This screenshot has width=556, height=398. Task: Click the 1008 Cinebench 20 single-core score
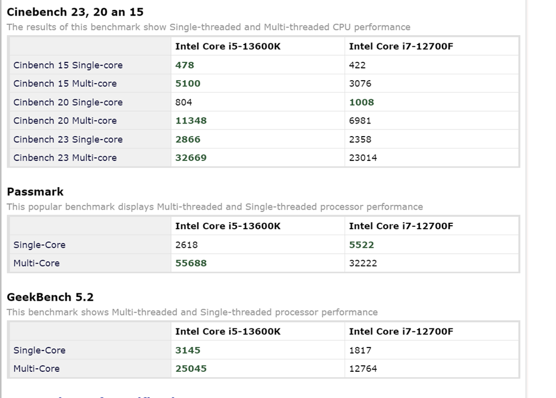[361, 103]
